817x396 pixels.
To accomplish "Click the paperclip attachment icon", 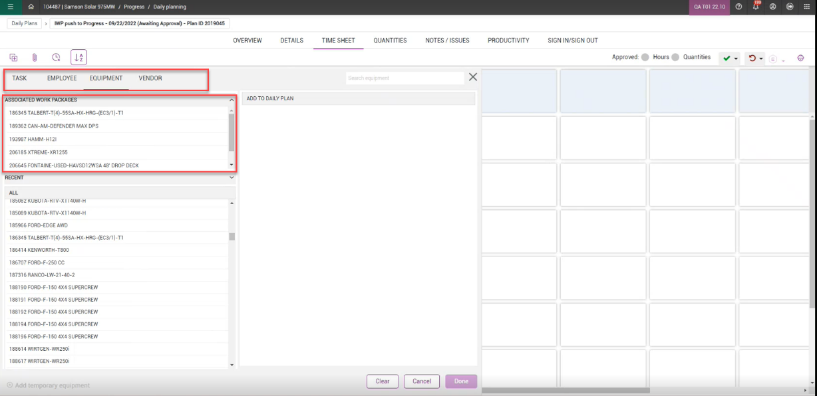I will [35, 58].
